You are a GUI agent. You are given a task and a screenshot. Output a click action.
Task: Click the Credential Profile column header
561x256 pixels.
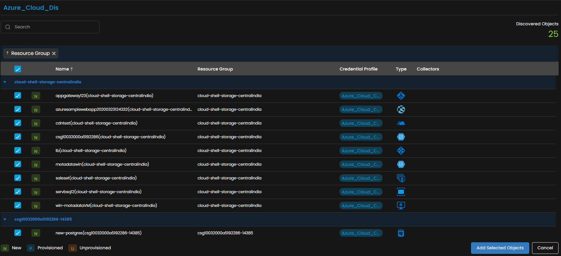[358, 69]
